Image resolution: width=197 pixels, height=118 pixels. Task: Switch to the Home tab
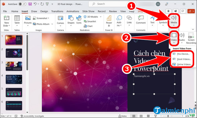[15, 11]
